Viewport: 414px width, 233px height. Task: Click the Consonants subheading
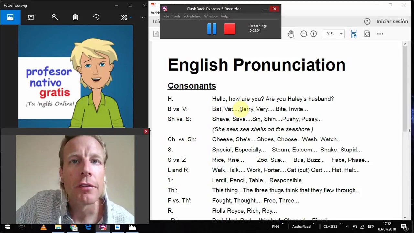[x=192, y=86]
